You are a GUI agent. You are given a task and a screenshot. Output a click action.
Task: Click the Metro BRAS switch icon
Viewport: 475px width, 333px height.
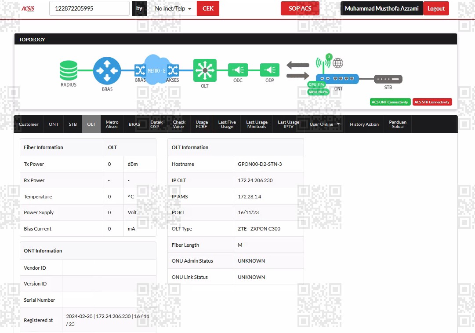140,70
